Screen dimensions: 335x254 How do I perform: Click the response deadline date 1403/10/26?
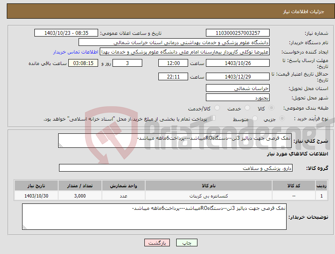(238, 63)
